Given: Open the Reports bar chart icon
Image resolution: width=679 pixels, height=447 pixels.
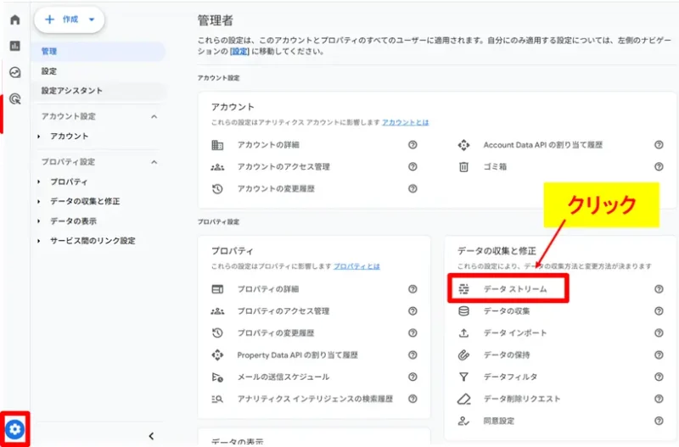Looking at the screenshot, I should [15, 46].
